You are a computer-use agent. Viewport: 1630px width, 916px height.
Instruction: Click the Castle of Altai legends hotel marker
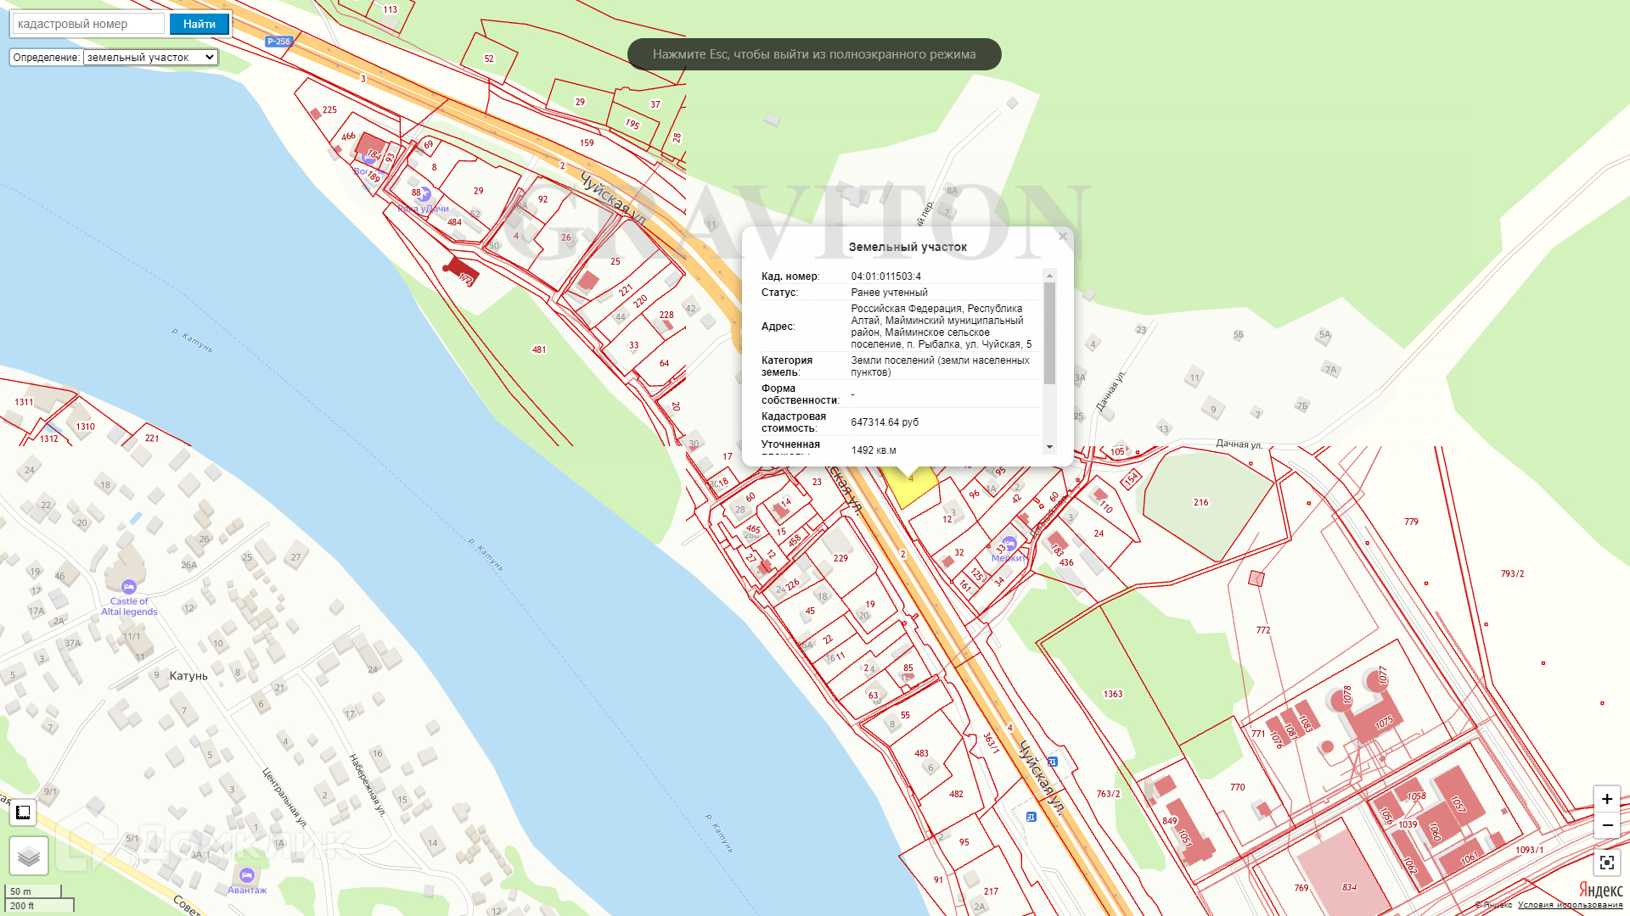pyautogui.click(x=129, y=587)
